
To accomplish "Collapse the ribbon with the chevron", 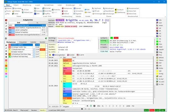I will 165,17.
